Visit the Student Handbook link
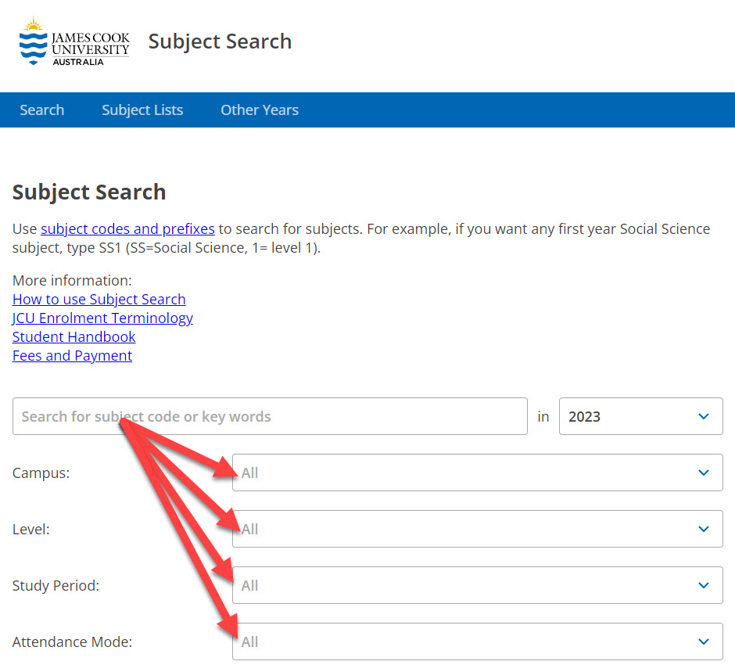This screenshot has width=735, height=672. click(x=74, y=336)
